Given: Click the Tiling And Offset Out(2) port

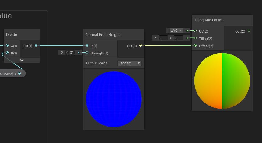Looking at the screenshot, I should point(249,31).
